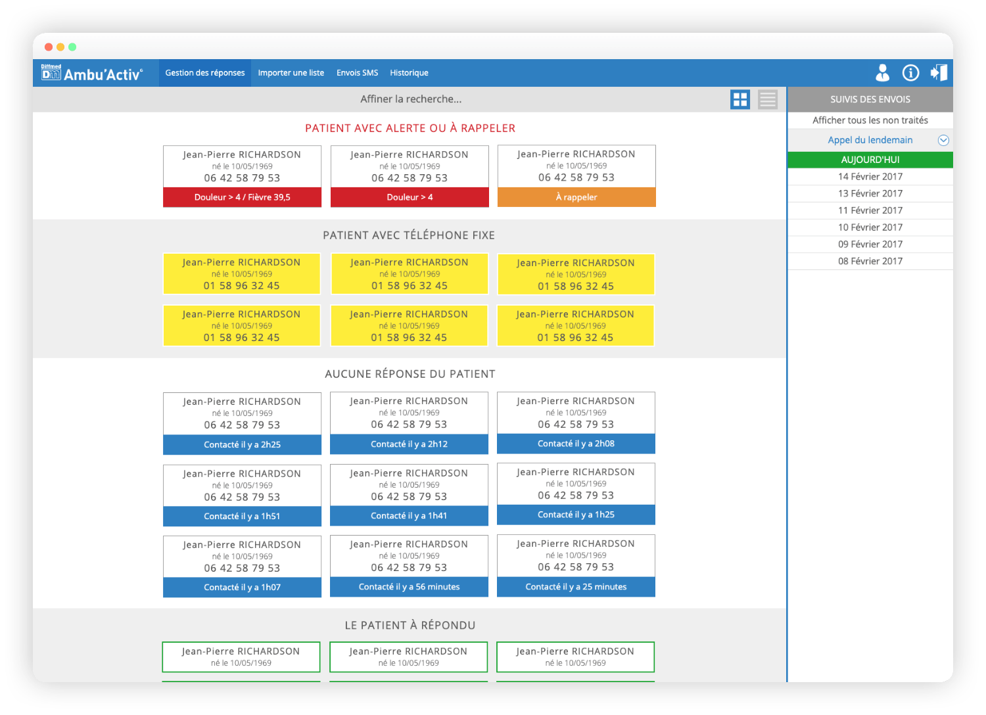Open card Contacté il y a 25 minutes

(x=576, y=565)
